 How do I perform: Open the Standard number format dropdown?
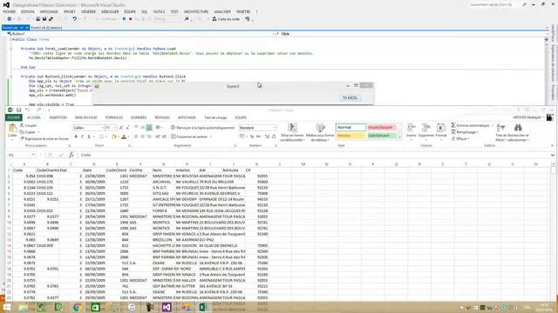(x=275, y=128)
